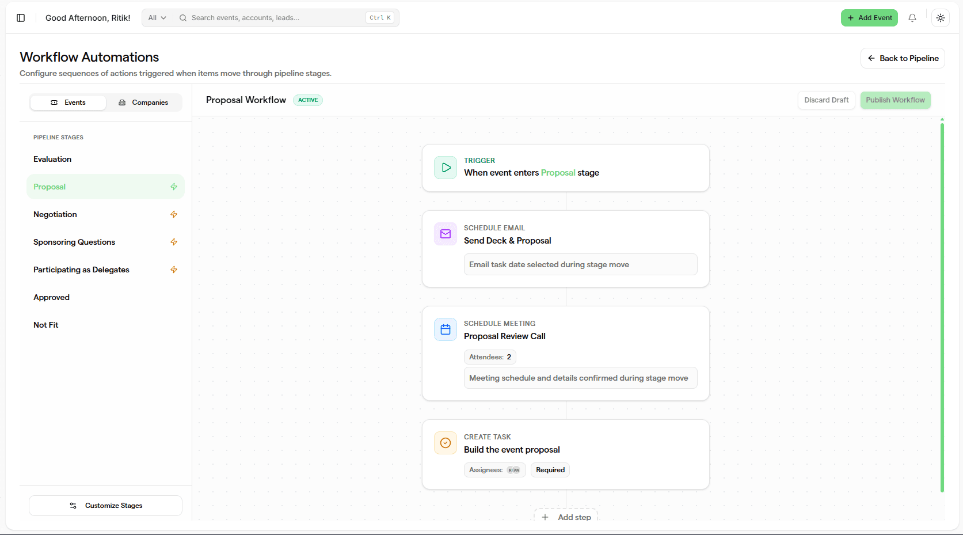Click the Required tag on task
This screenshot has width=963, height=535.
coord(550,470)
